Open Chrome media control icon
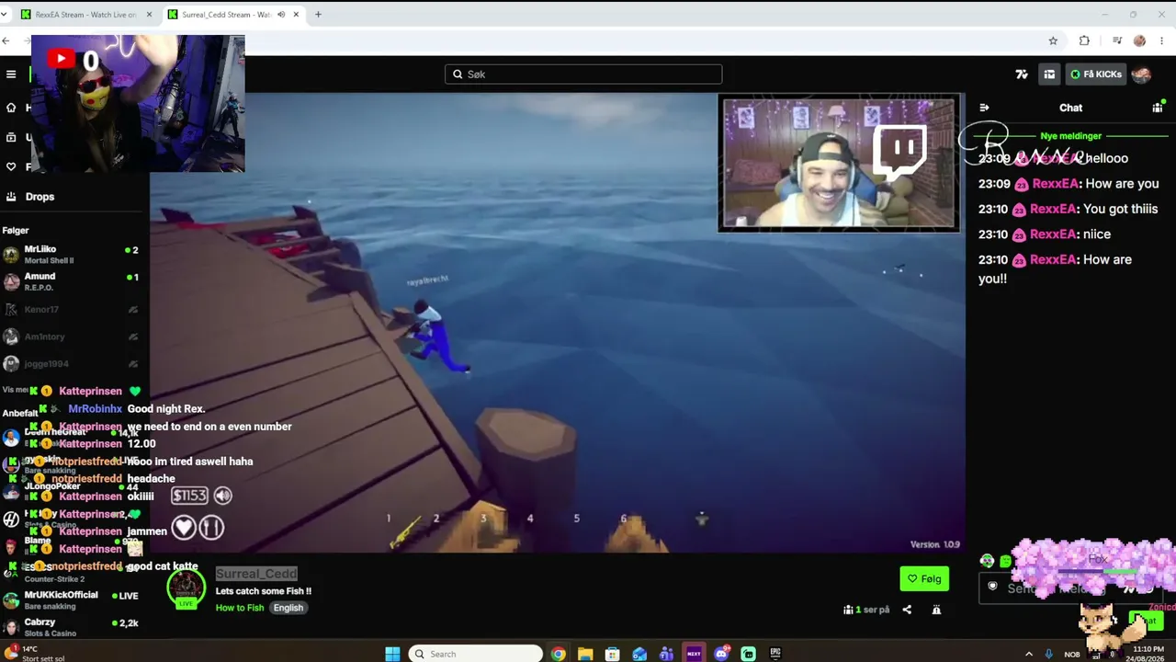The image size is (1176, 662). [x=1116, y=40]
